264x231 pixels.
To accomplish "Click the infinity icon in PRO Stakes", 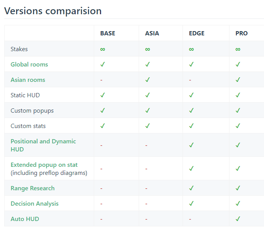I will click(x=238, y=49).
